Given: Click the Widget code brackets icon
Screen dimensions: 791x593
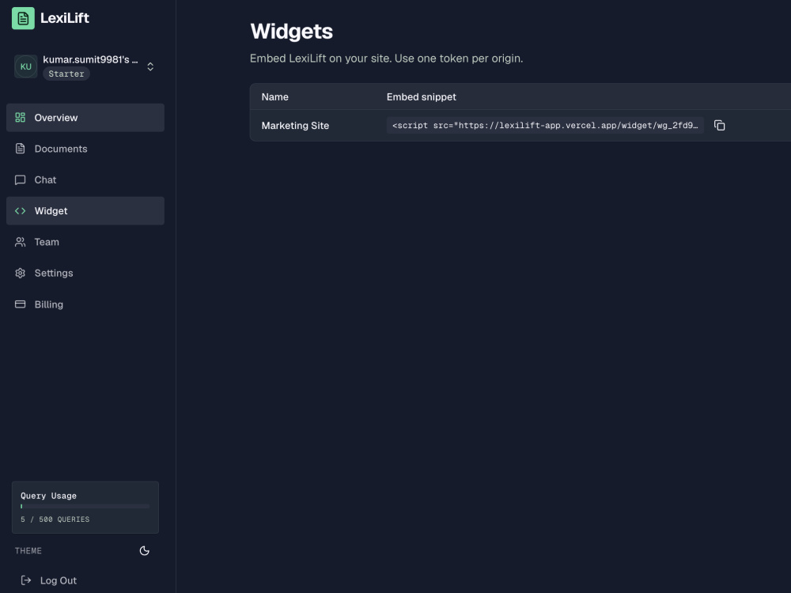Looking at the screenshot, I should coord(21,211).
